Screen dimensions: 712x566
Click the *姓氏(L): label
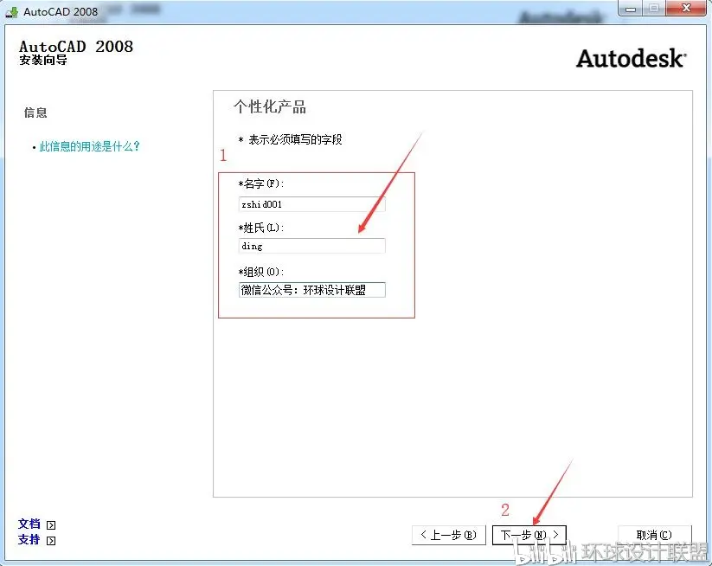261,228
